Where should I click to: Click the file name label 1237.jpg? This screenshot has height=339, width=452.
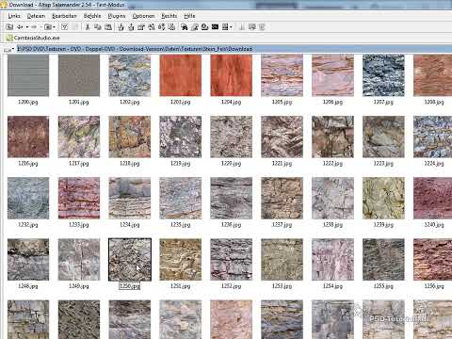click(282, 225)
